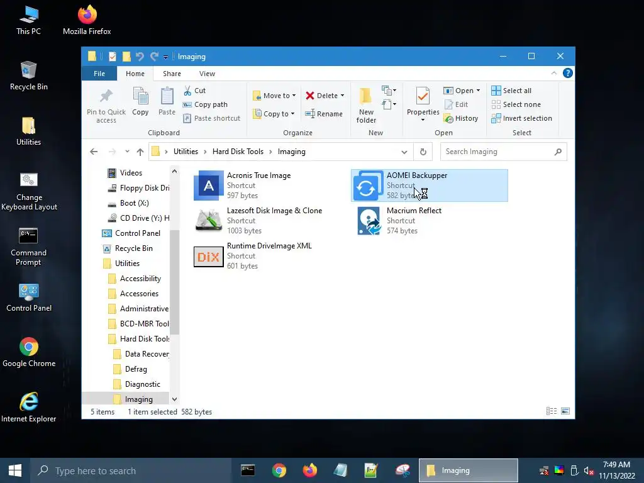Open the Acronis True Image shortcut icon
The width and height of the screenshot is (644, 483).
click(209, 186)
